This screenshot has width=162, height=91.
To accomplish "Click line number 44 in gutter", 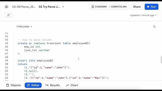I will pos(7,43).
